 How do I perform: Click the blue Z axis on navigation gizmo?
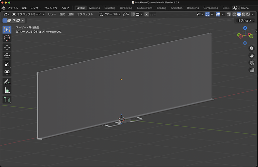[x=245, y=28]
